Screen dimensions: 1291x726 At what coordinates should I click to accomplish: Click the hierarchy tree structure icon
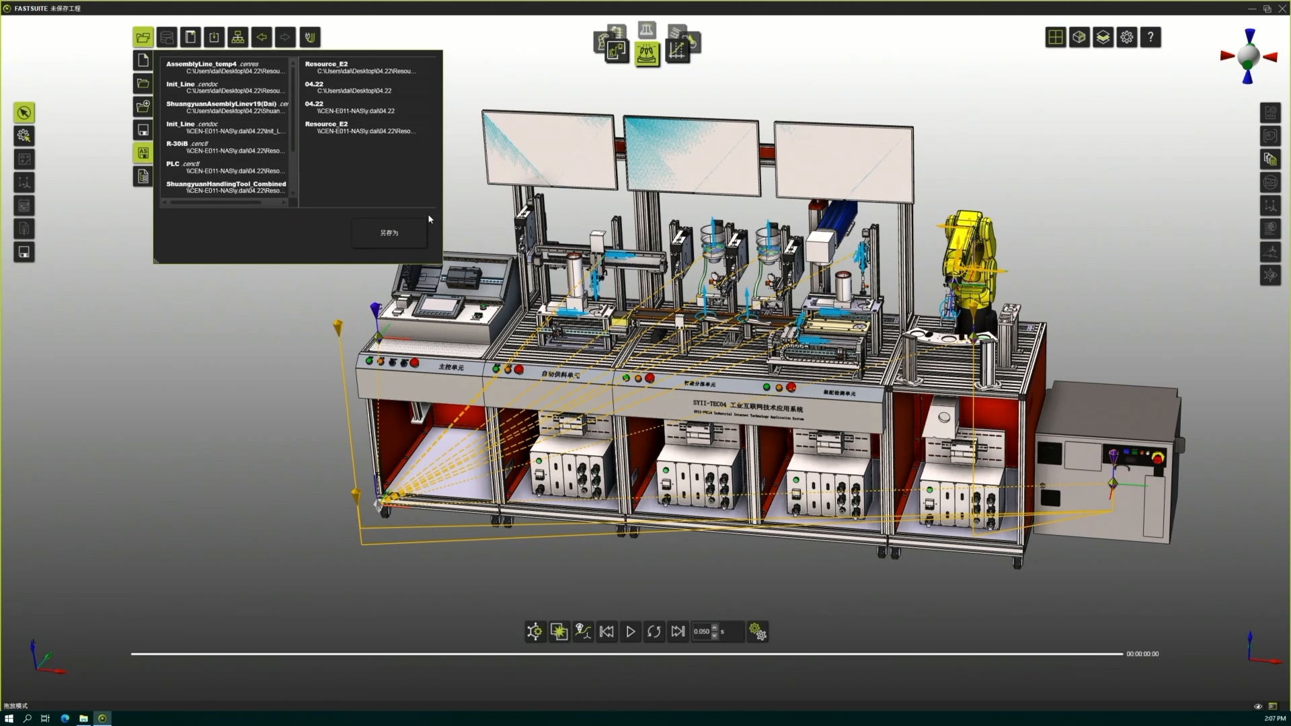coord(238,38)
